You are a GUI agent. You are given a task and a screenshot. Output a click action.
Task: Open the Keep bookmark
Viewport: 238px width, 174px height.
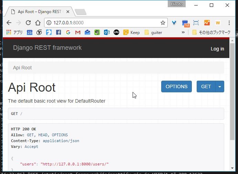[x=131, y=33]
